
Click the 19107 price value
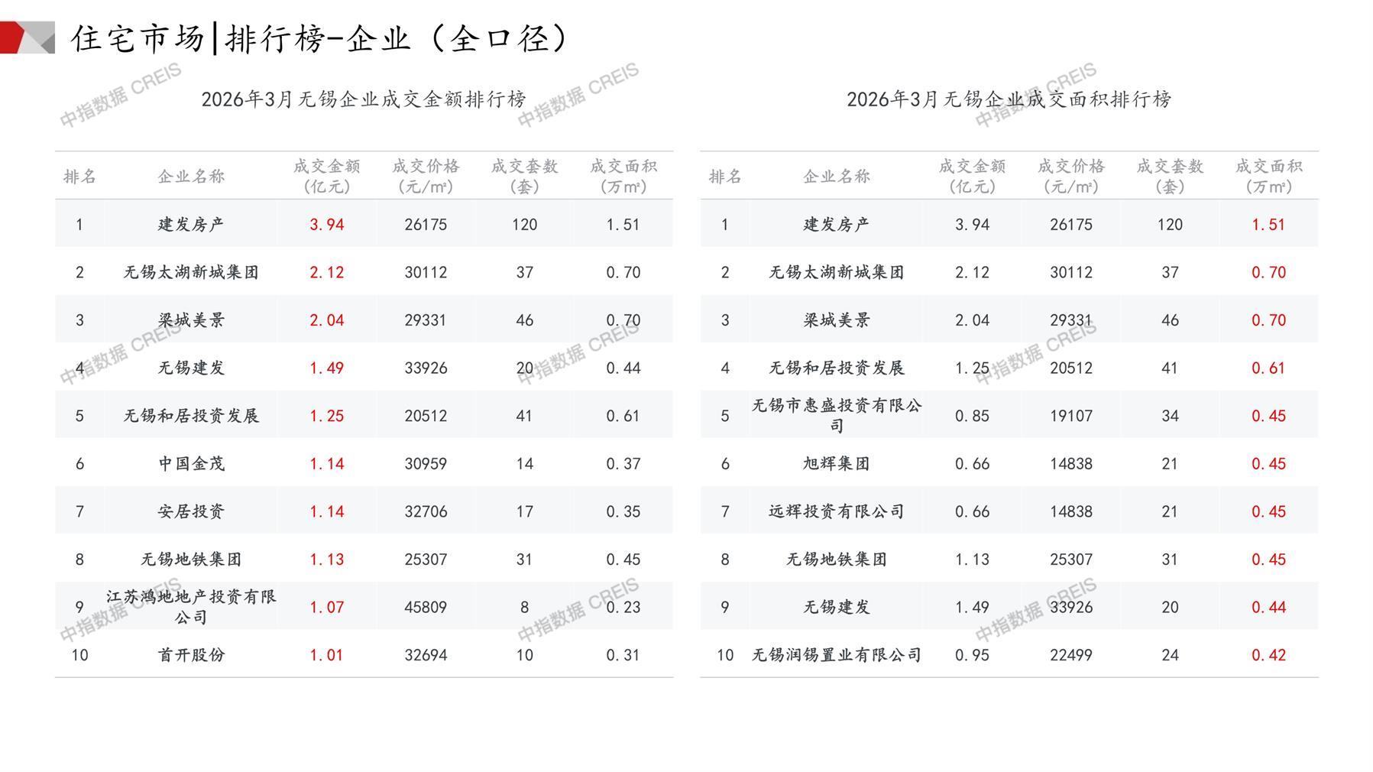coord(1070,417)
